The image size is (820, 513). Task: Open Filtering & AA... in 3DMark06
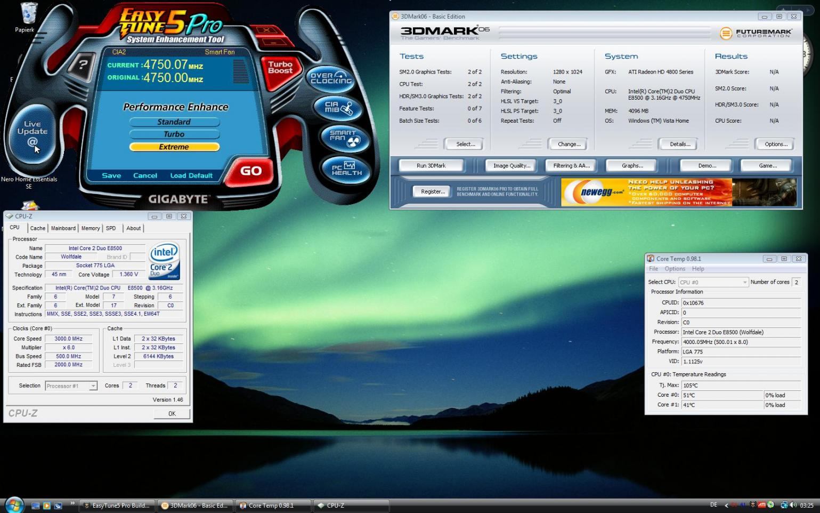tap(571, 166)
